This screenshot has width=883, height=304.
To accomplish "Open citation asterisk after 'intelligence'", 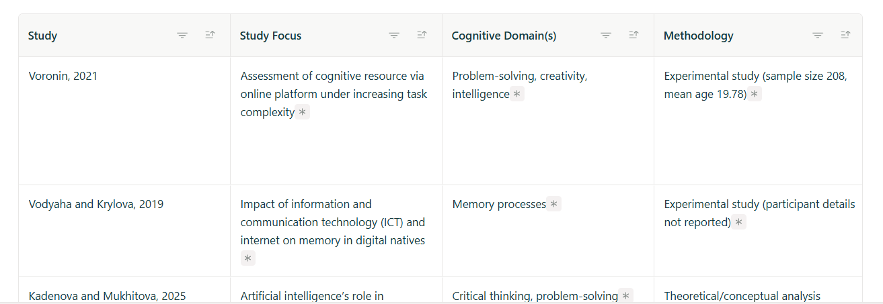I will 516,95.
